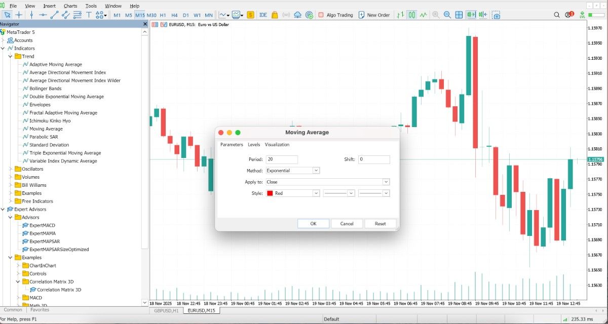The width and height of the screenshot is (608, 324).
Task: Open the Market shopping bag icon
Action: (x=275, y=15)
